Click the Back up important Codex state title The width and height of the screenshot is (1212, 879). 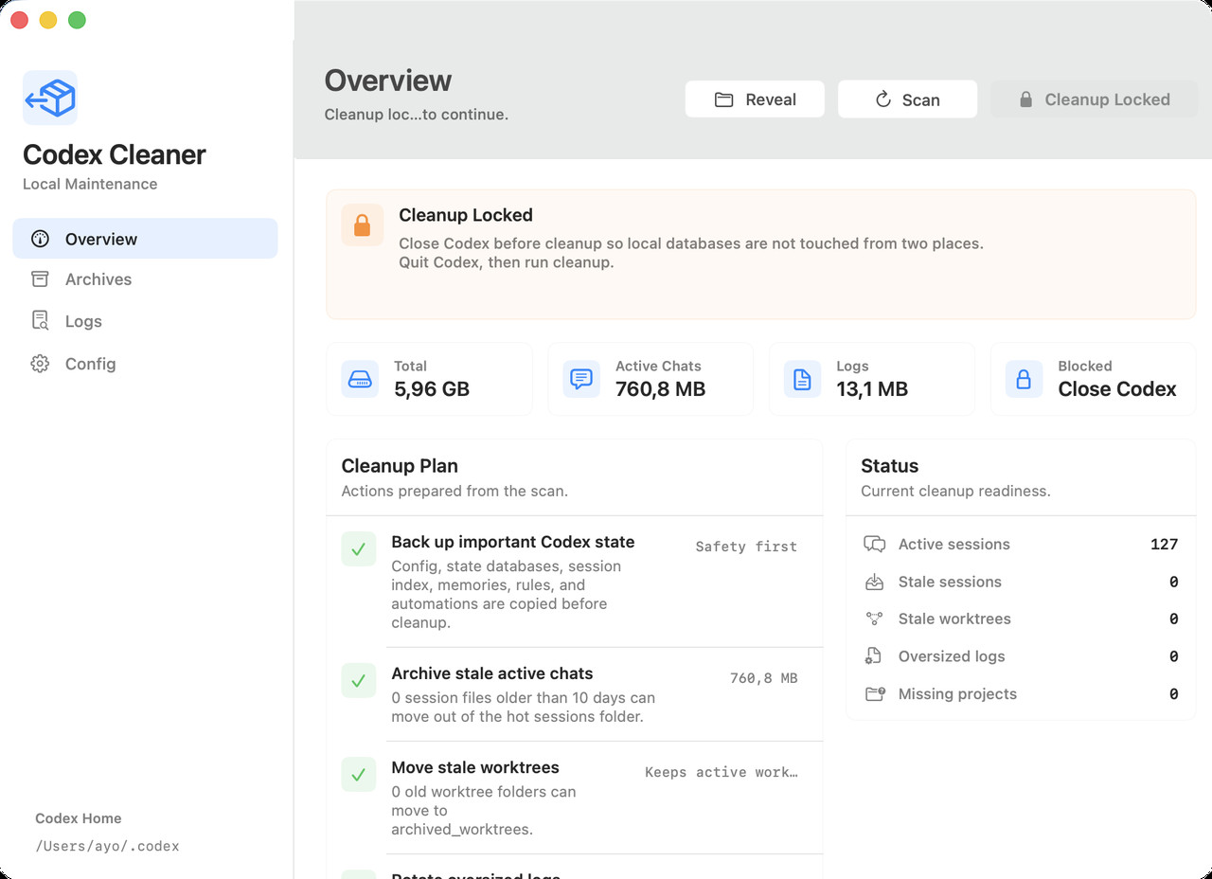(x=513, y=542)
